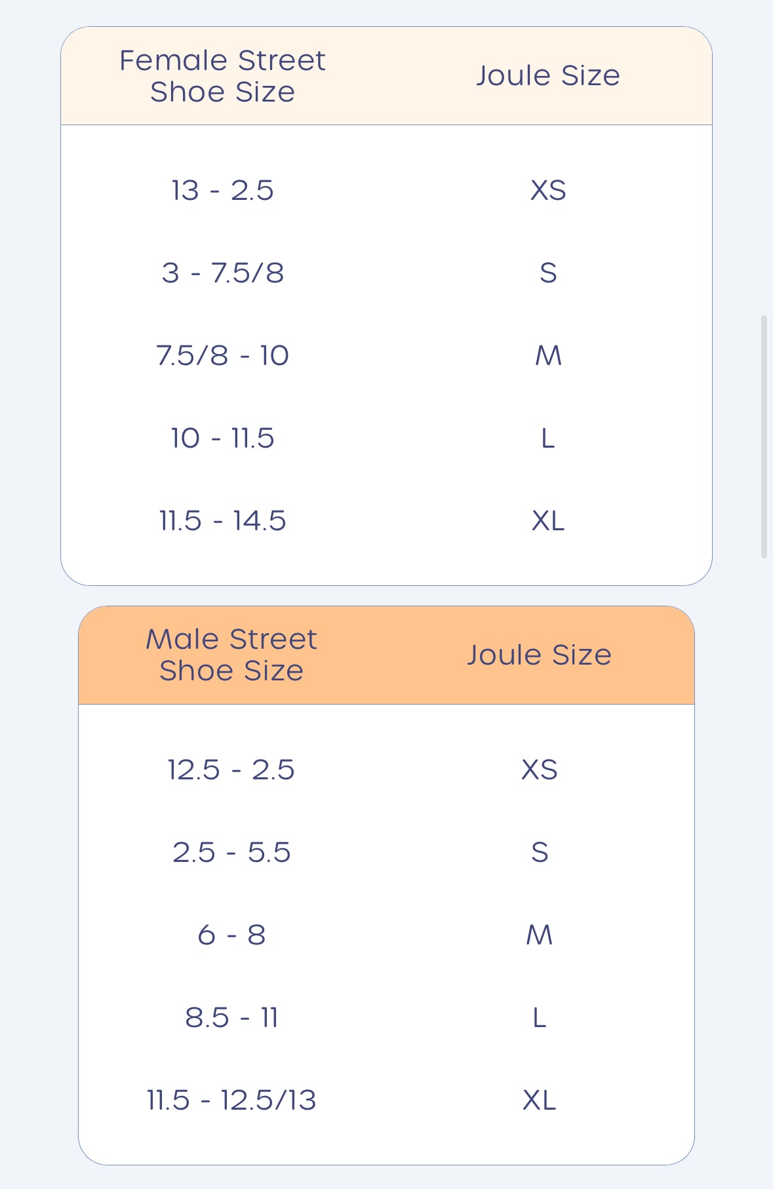
Task: Click the Male Street Shoe Size header
Action: pyautogui.click(x=231, y=655)
